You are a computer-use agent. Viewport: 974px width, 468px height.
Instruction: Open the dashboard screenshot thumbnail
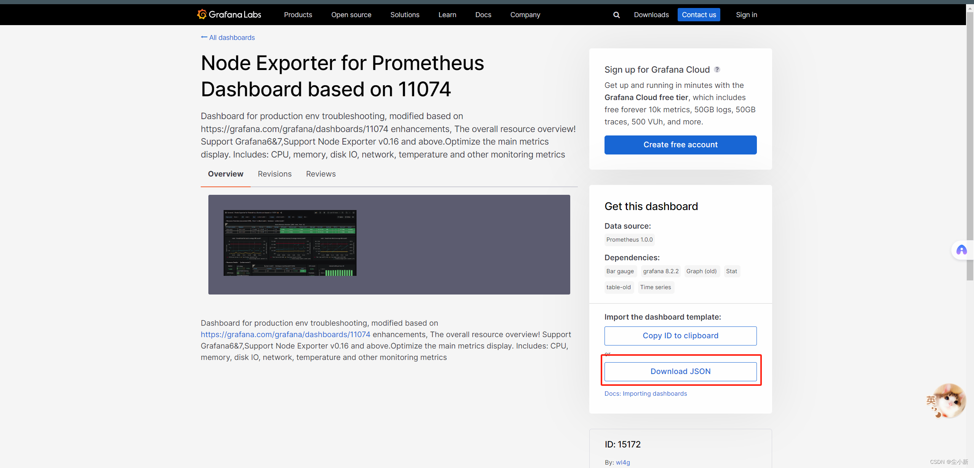[x=290, y=243]
